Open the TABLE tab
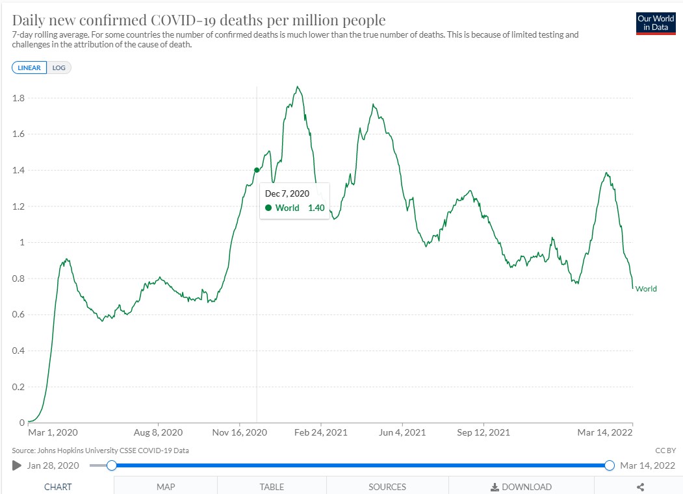The height and width of the screenshot is (494, 683). [272, 487]
